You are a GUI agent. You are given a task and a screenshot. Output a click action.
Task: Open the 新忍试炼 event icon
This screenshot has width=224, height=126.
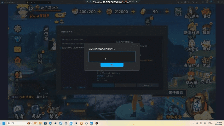tap(191, 13)
